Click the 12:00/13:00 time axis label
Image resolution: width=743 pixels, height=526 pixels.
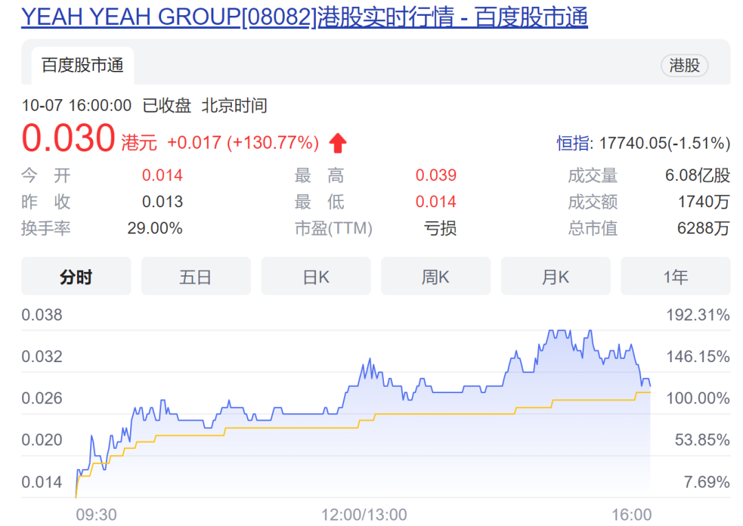(364, 515)
